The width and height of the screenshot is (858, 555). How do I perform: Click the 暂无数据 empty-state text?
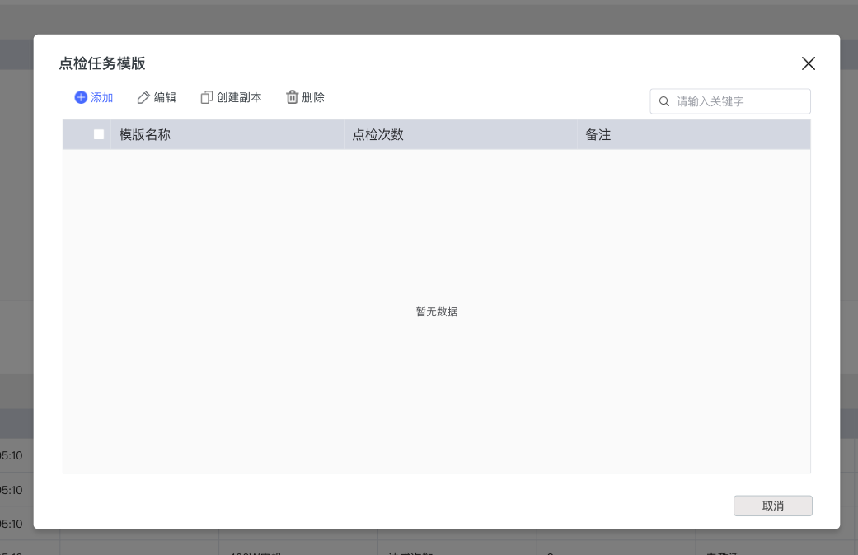tap(437, 312)
